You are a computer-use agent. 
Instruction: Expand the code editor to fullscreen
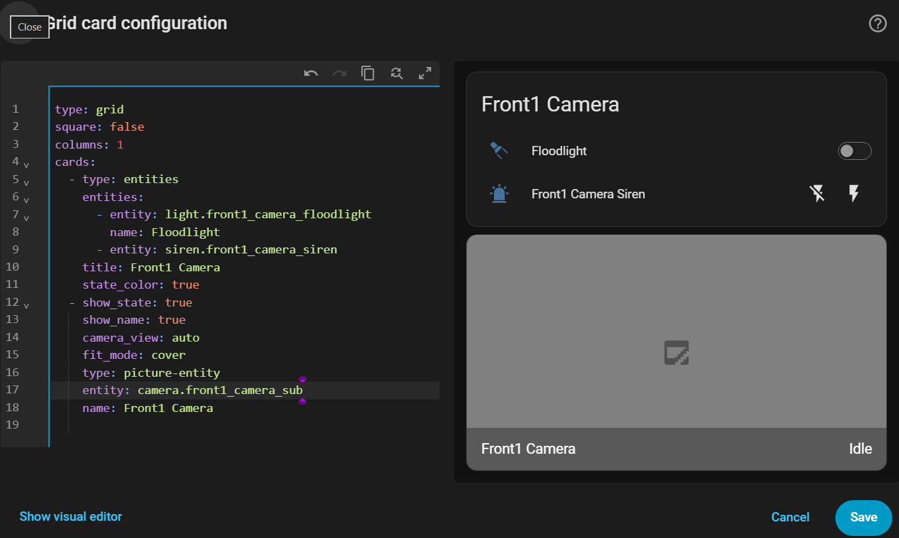pyautogui.click(x=425, y=74)
